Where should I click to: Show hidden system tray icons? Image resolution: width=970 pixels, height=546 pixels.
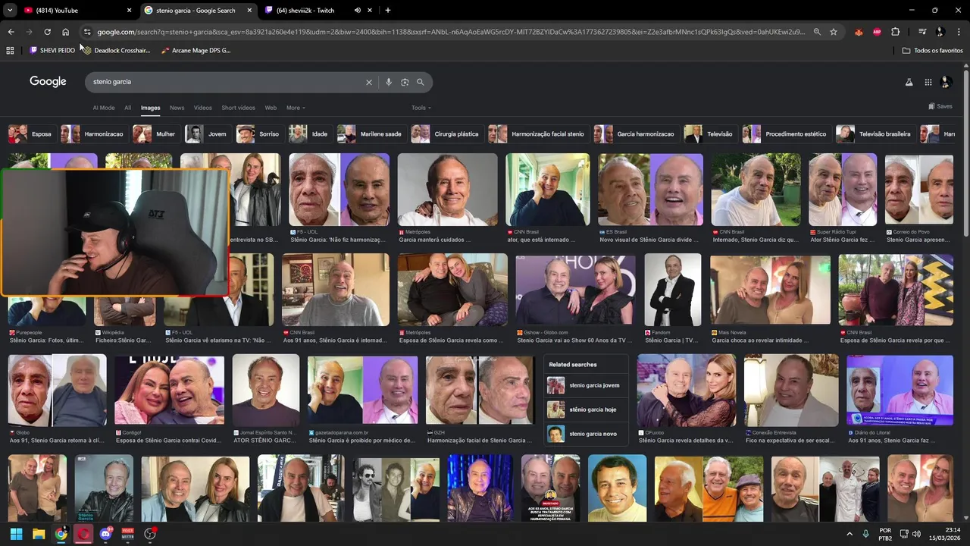851,534
